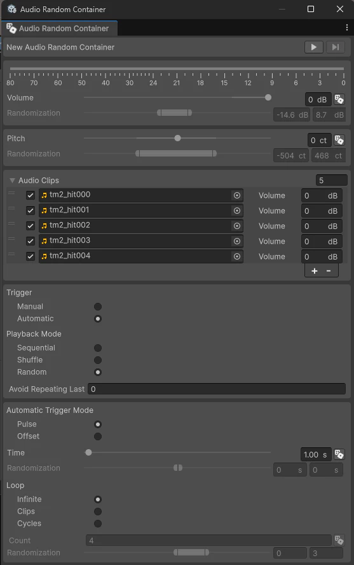The height and width of the screenshot is (565, 354).
Task: Click the music note icon of tm2_hit004
Action: click(44, 256)
